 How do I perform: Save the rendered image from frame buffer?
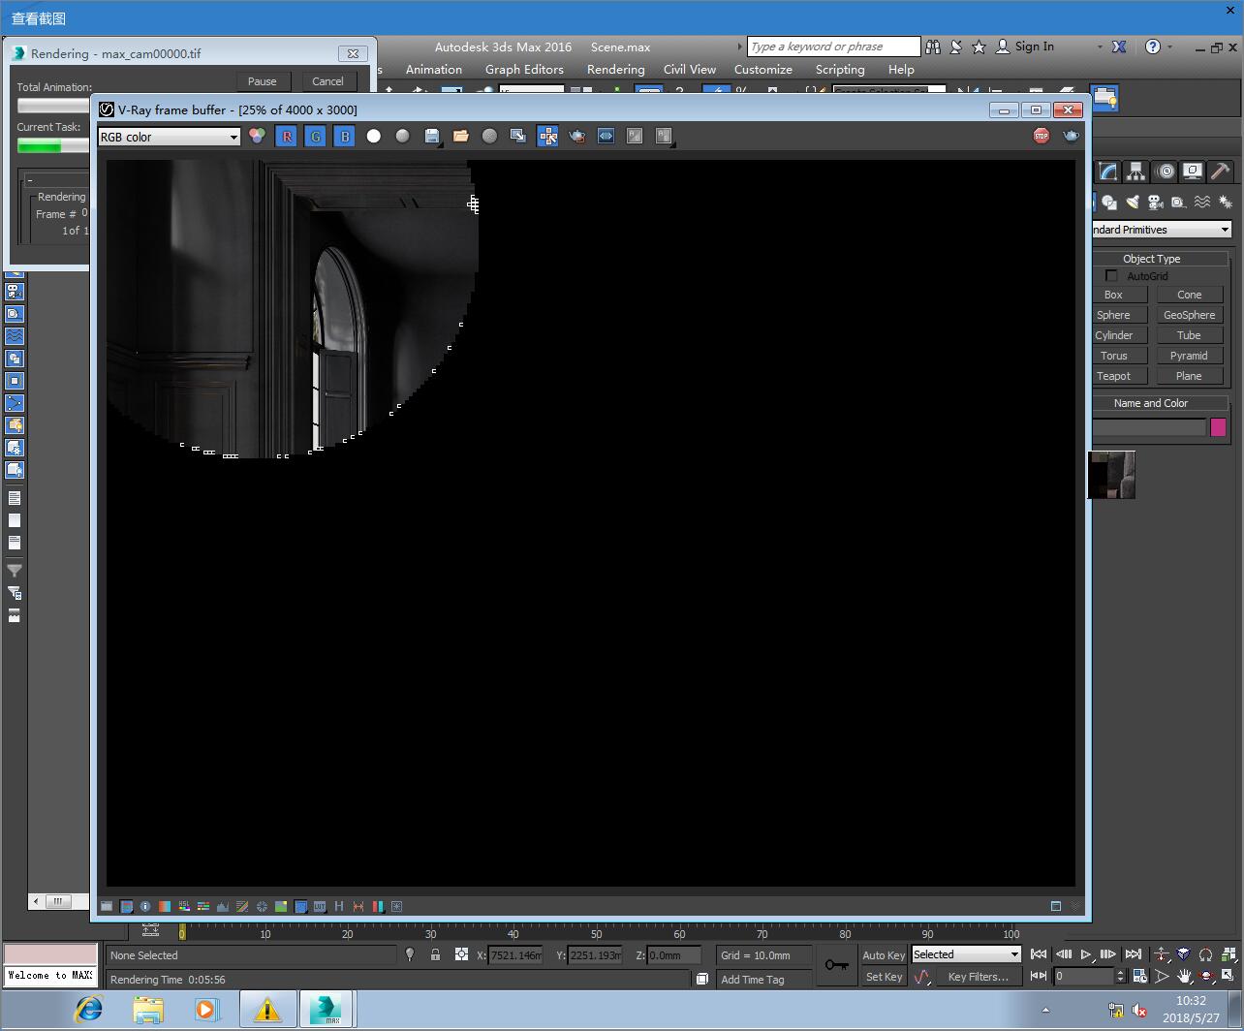pyautogui.click(x=432, y=137)
